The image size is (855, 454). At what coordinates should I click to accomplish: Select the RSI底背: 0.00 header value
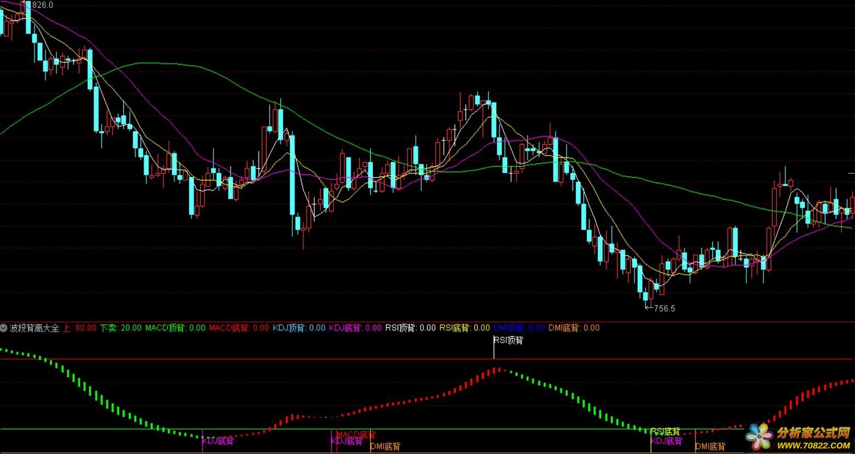465,328
